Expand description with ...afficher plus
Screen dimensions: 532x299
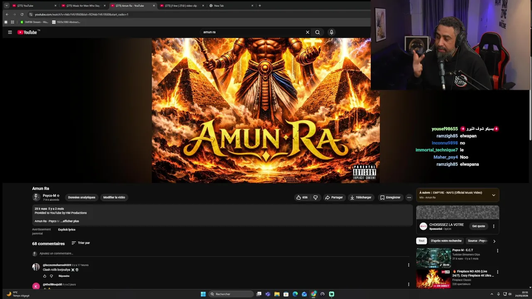coord(70,221)
